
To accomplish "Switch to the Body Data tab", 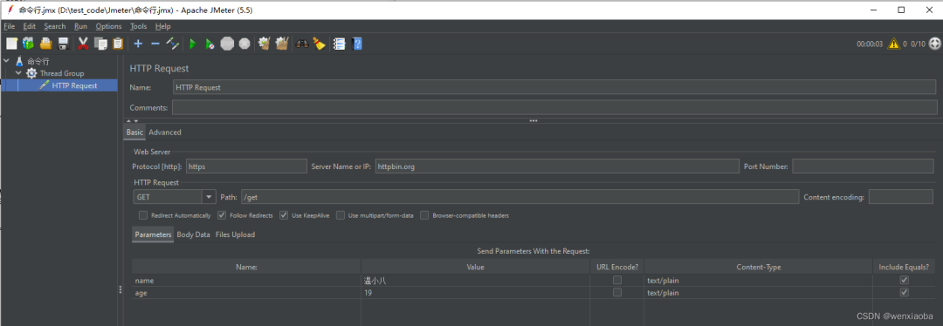I will coord(193,234).
